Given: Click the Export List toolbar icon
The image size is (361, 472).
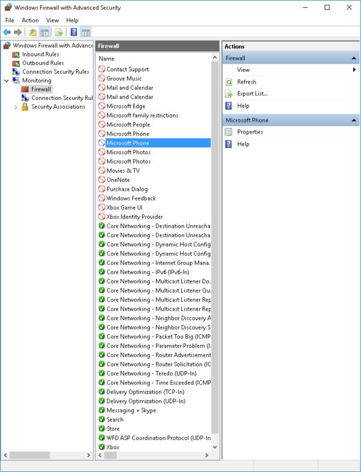Looking at the screenshot, I should pyautogui.click(x=59, y=33).
